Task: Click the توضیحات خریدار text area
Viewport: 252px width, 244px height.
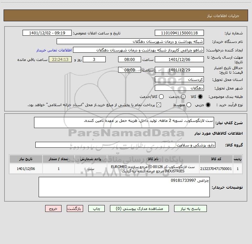Action: pos(124,187)
